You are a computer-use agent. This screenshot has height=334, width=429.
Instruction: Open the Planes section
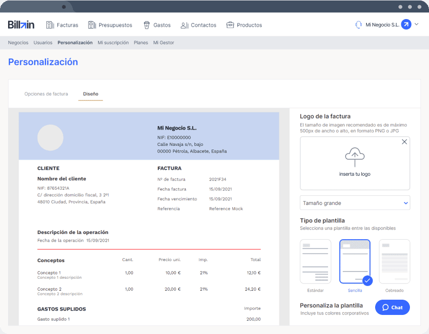pyautogui.click(x=141, y=43)
